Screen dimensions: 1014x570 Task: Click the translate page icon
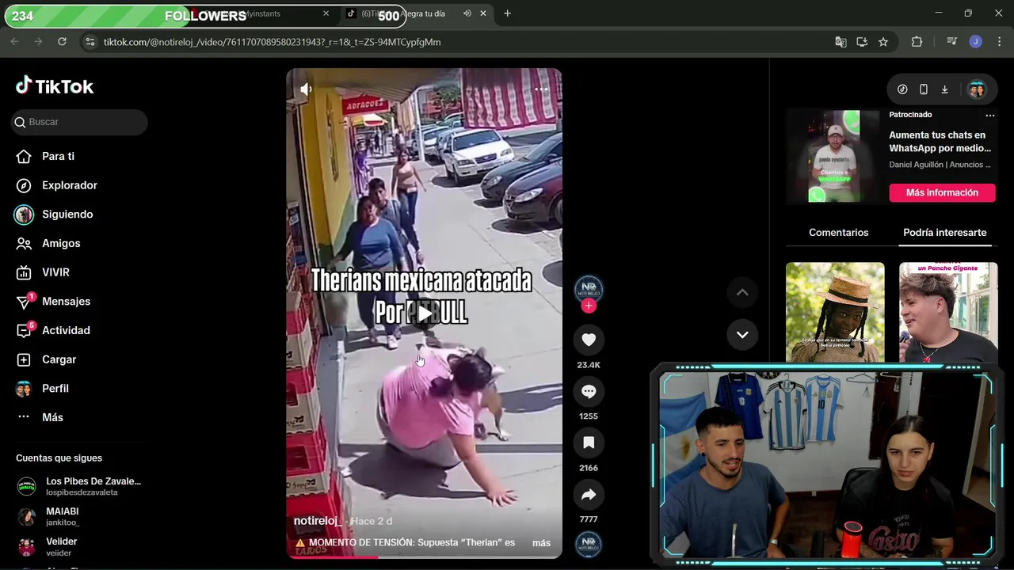coord(841,42)
